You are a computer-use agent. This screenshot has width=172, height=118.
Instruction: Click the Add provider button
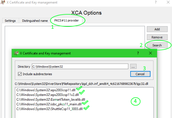pyautogui.click(x=157, y=29)
